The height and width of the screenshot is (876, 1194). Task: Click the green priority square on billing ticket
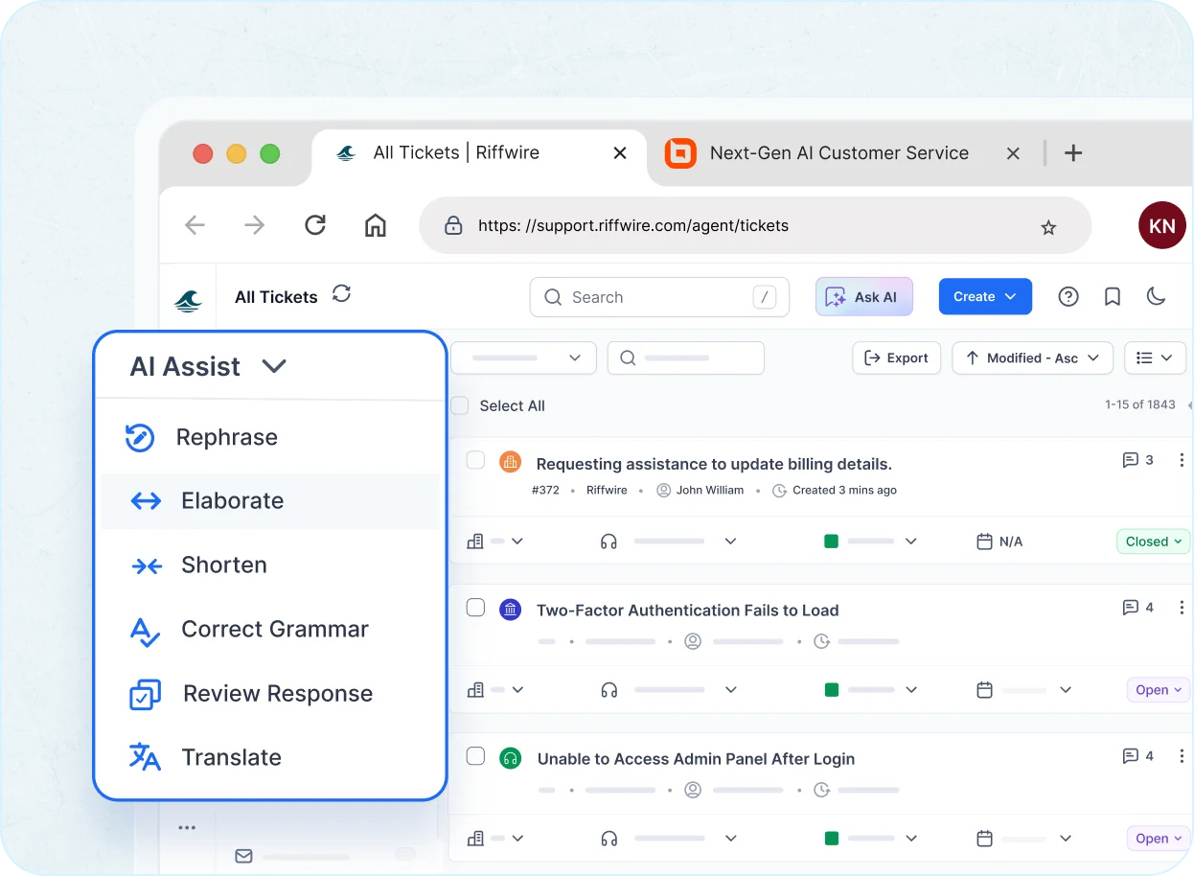pyautogui.click(x=831, y=542)
